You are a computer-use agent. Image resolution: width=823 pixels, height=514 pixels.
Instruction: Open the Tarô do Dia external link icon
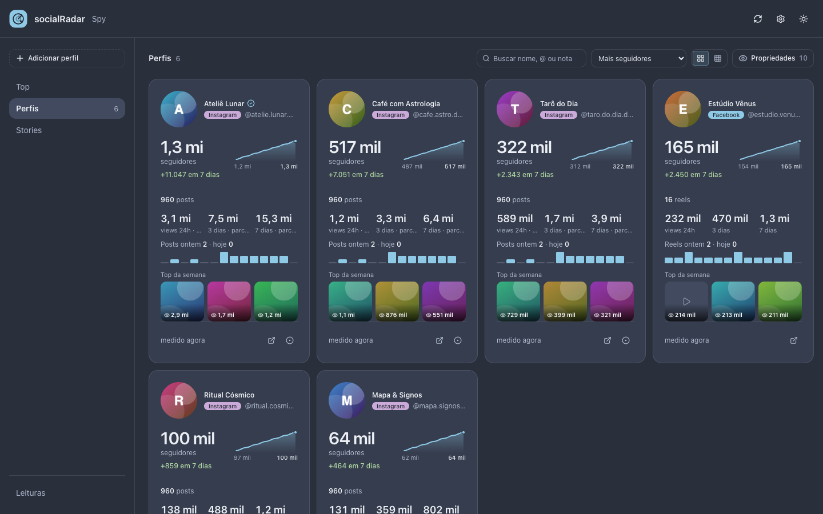[608, 340]
